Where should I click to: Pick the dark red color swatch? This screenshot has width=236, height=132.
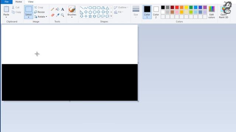coord(172,7)
